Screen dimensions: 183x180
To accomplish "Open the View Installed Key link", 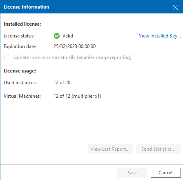I will coord(160,36).
